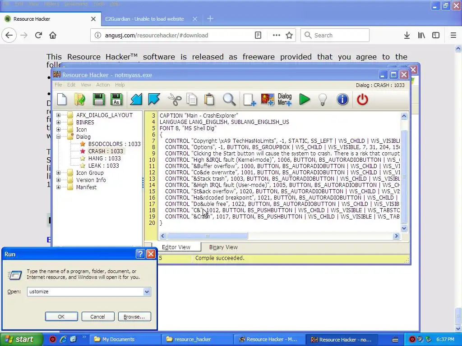Image resolution: width=462 pixels, height=346 pixels.
Task: Expand the Version Info tree node
Action: point(58,180)
